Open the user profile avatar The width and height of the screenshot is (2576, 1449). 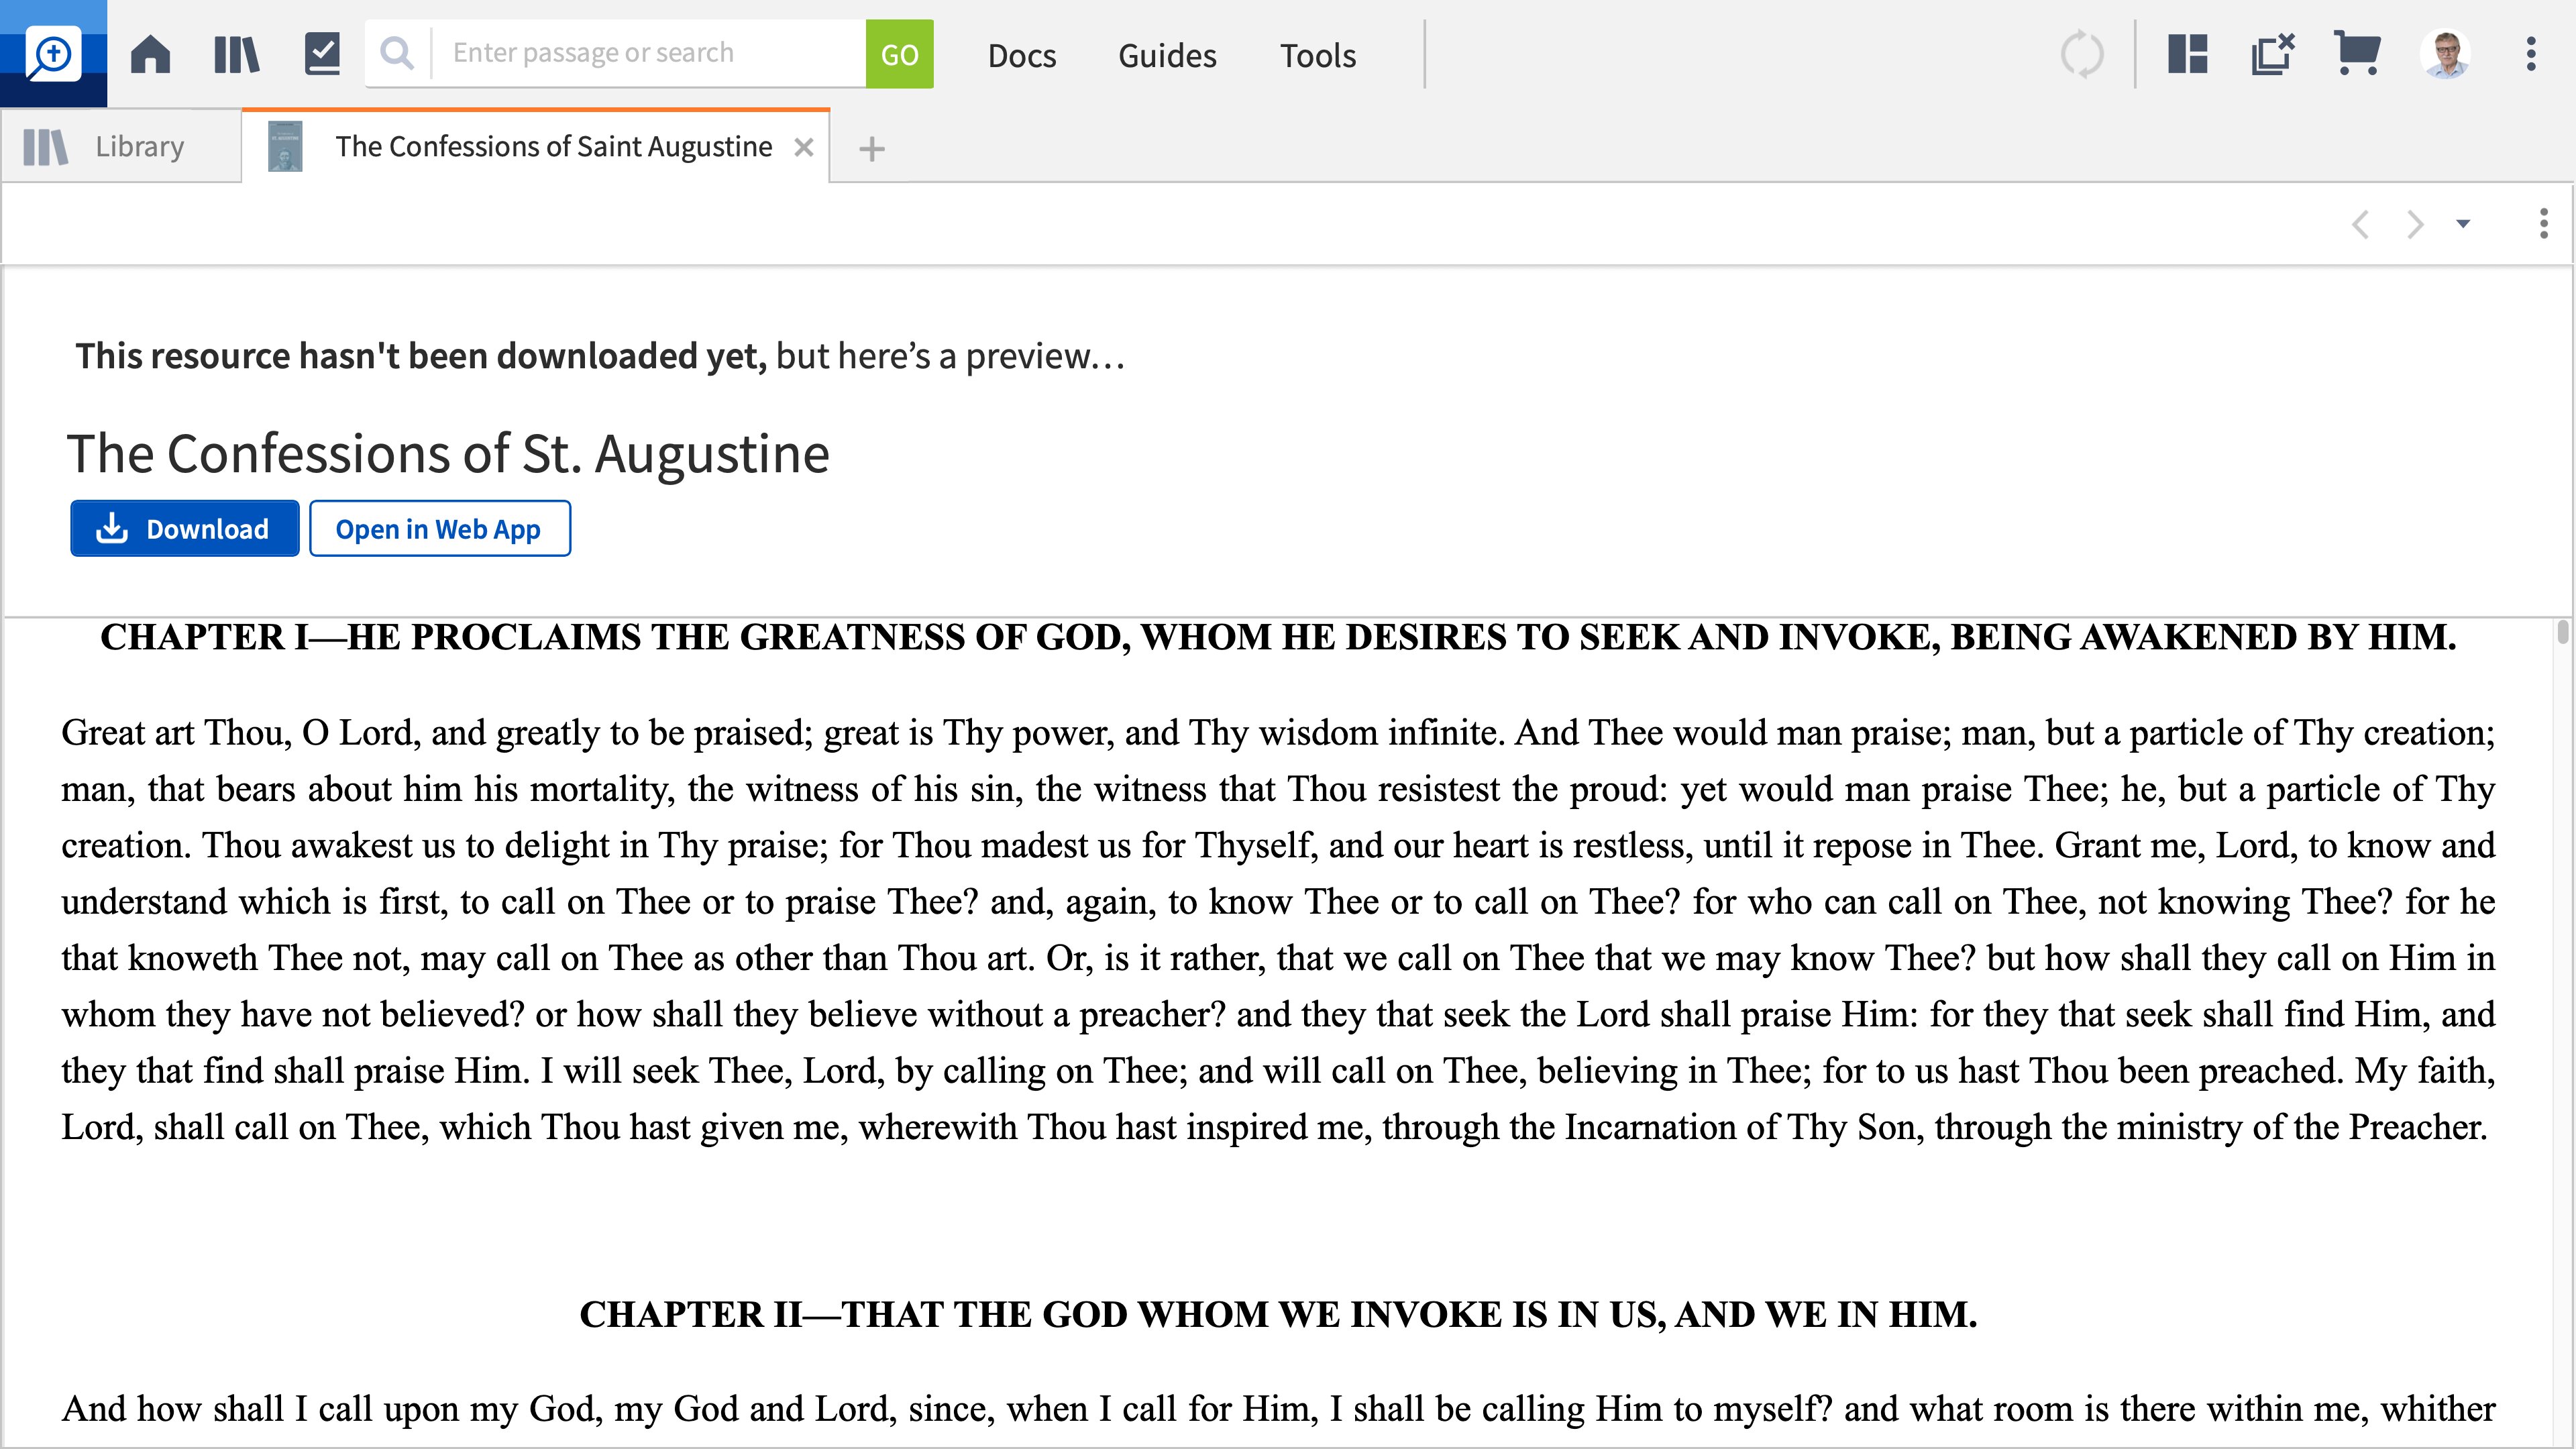(2446, 54)
